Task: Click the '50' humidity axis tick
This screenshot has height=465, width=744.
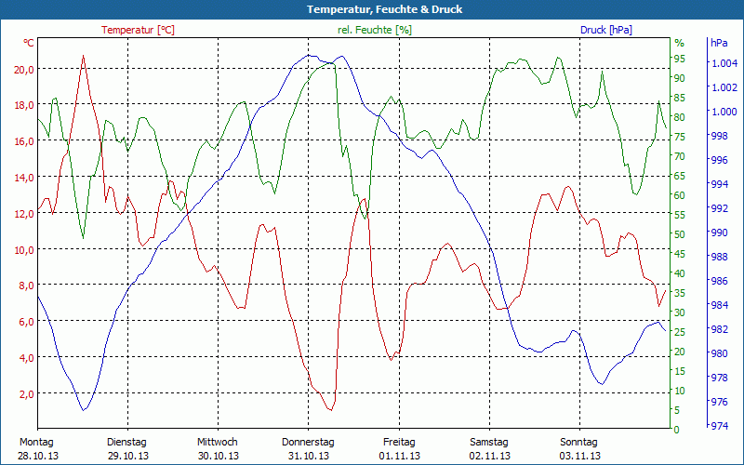Action: (680, 234)
